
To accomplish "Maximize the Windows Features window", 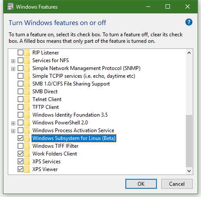I will click(168, 6).
